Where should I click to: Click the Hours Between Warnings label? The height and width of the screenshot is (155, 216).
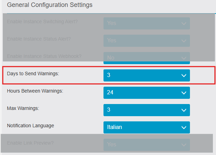35,91
